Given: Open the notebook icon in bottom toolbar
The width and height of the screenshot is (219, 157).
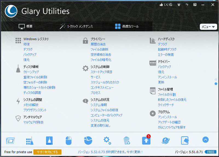Looking at the screenshot, I should (x=185, y=141).
